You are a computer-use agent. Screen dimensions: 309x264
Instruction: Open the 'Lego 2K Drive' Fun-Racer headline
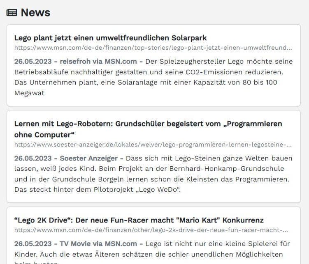point(139,220)
